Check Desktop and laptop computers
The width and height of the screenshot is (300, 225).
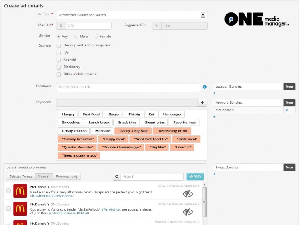pos(59,46)
